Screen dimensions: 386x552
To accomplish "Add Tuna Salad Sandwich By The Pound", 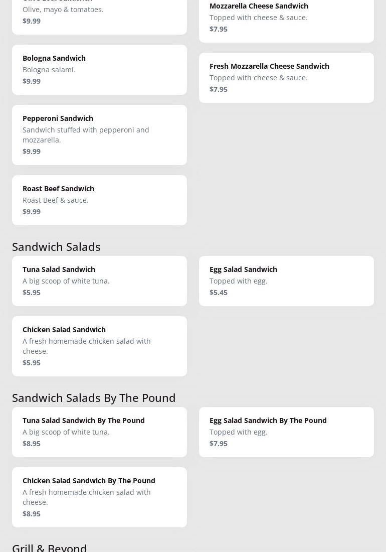I will 83,421.
